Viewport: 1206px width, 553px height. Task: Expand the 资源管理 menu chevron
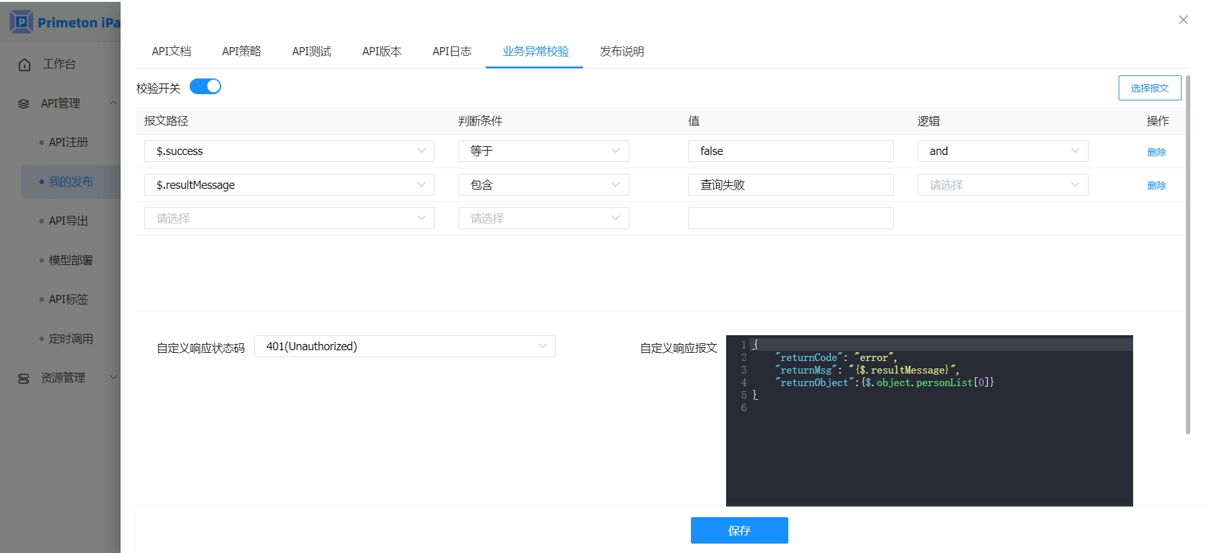point(113,377)
